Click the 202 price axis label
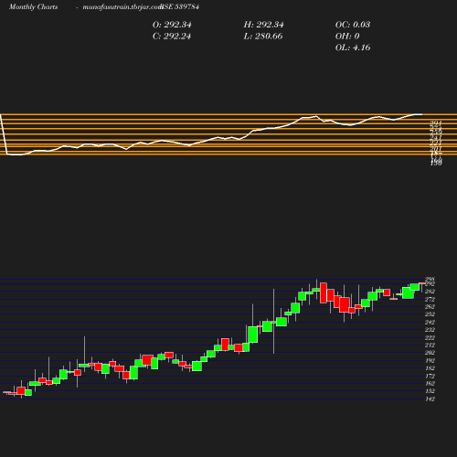This screenshot has width=457, height=457. [x=430, y=353]
